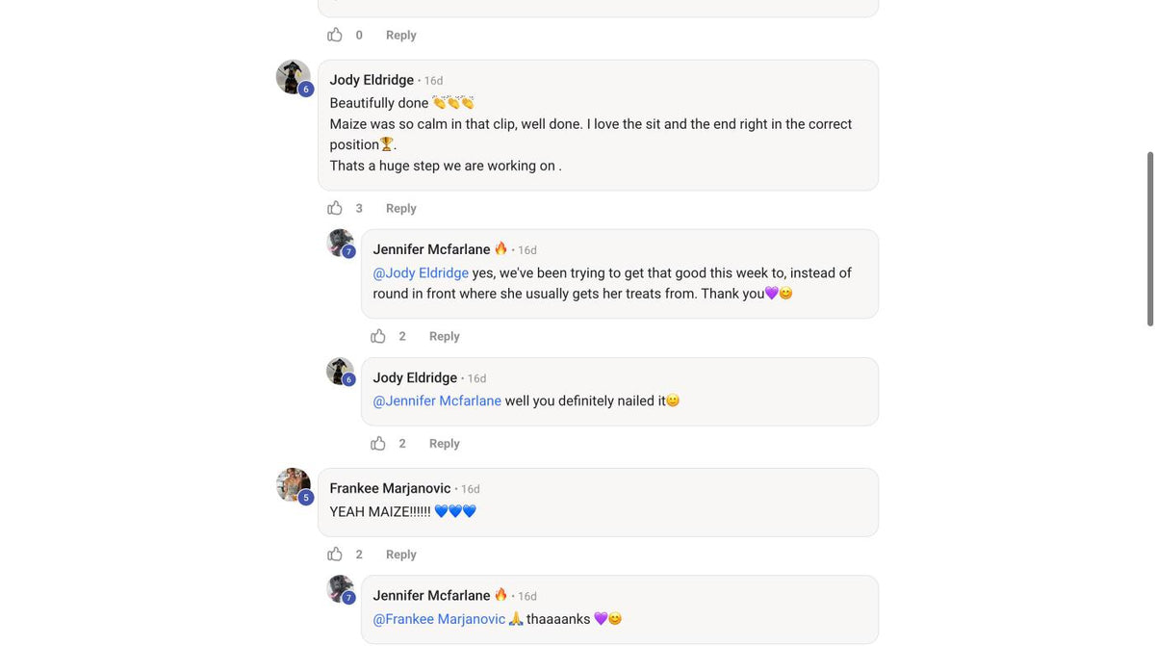Image resolution: width=1155 pixels, height=646 pixels.
Task: Like Frankee Marjanovic's YEAH MAIZE comment
Action: click(335, 555)
